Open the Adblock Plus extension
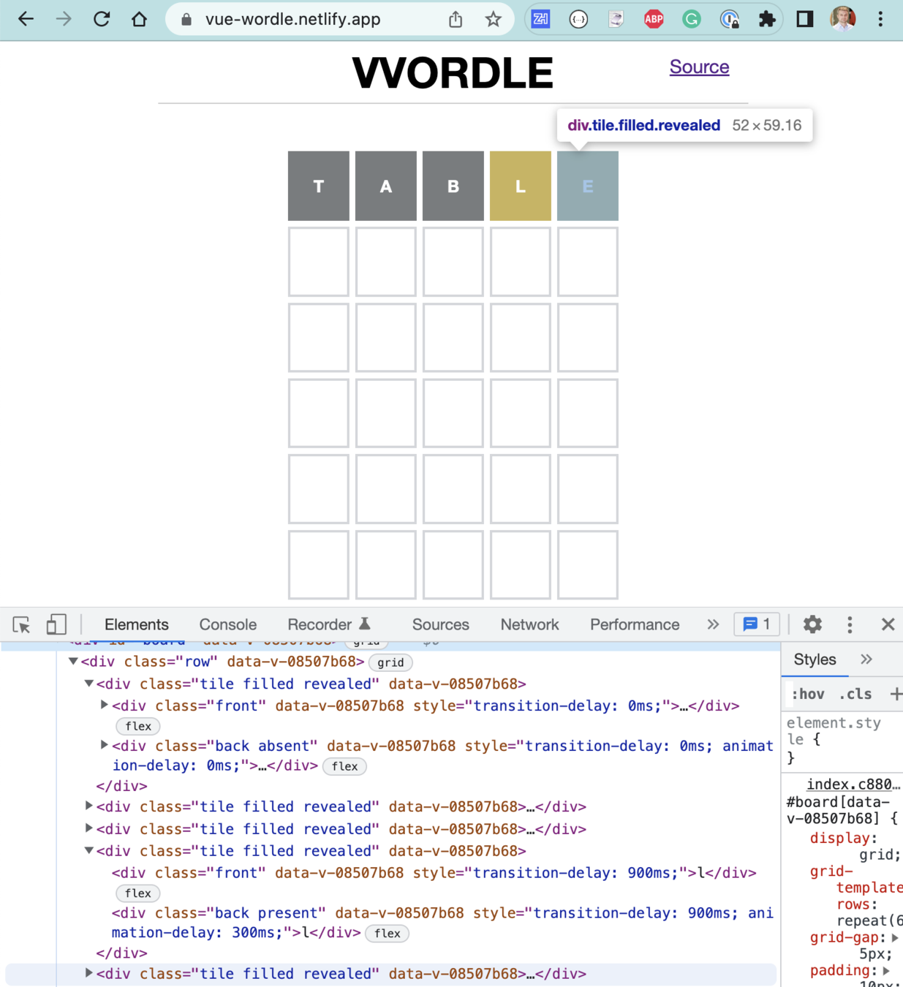 tap(654, 19)
